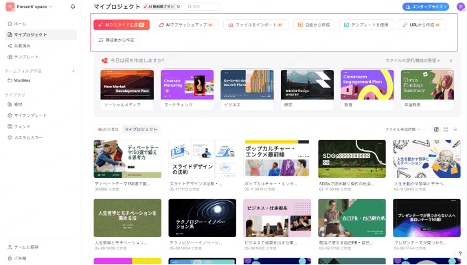
Task: Click ファイルをインポート button
Action: 256,25
